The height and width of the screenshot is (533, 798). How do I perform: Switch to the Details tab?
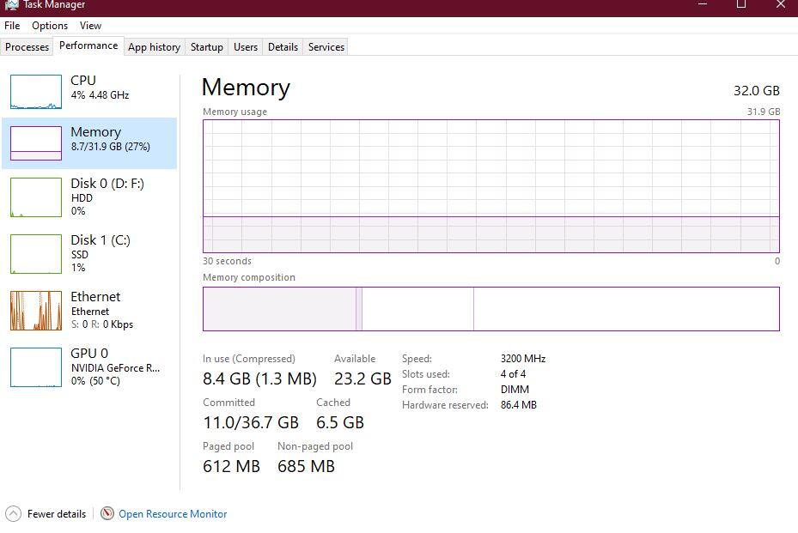(283, 47)
